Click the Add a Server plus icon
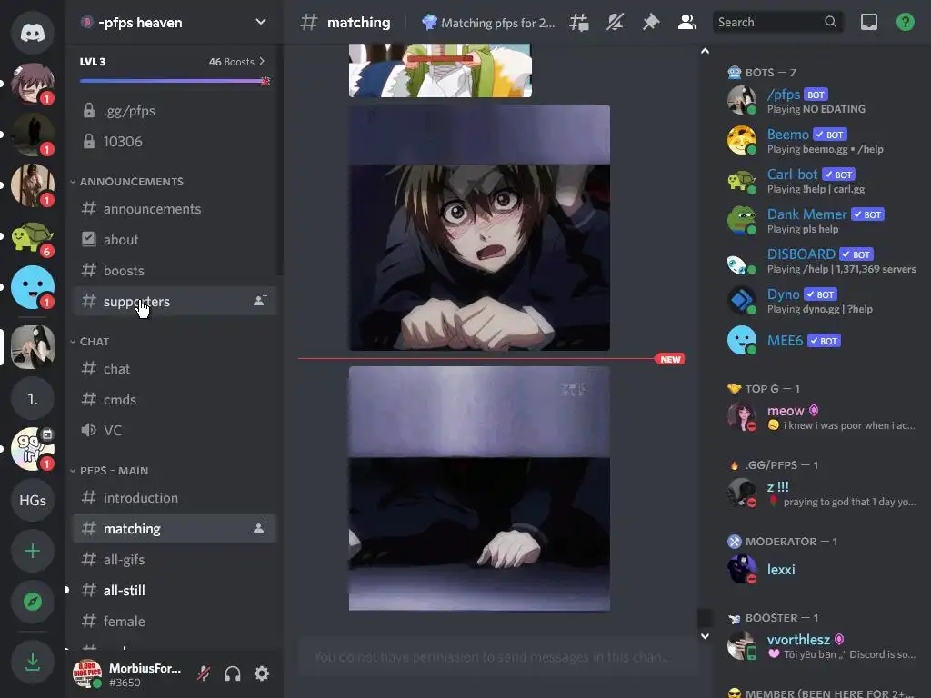This screenshot has width=931, height=698. click(33, 551)
